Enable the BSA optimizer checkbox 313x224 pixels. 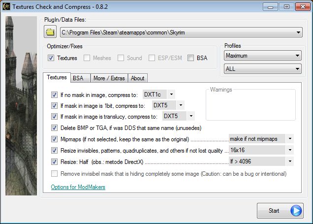point(190,58)
